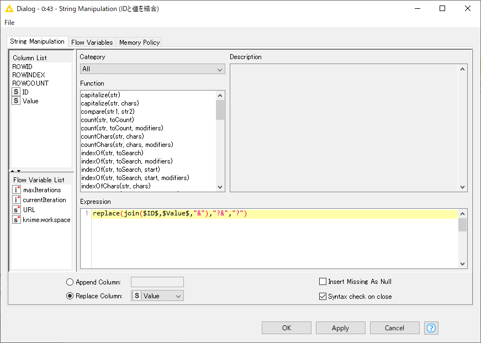Click the integer icon next to currentIteration
Screen dimensions: 481x343
17,199
